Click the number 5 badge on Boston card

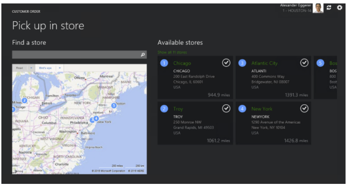pyautogui.click(x=320, y=63)
